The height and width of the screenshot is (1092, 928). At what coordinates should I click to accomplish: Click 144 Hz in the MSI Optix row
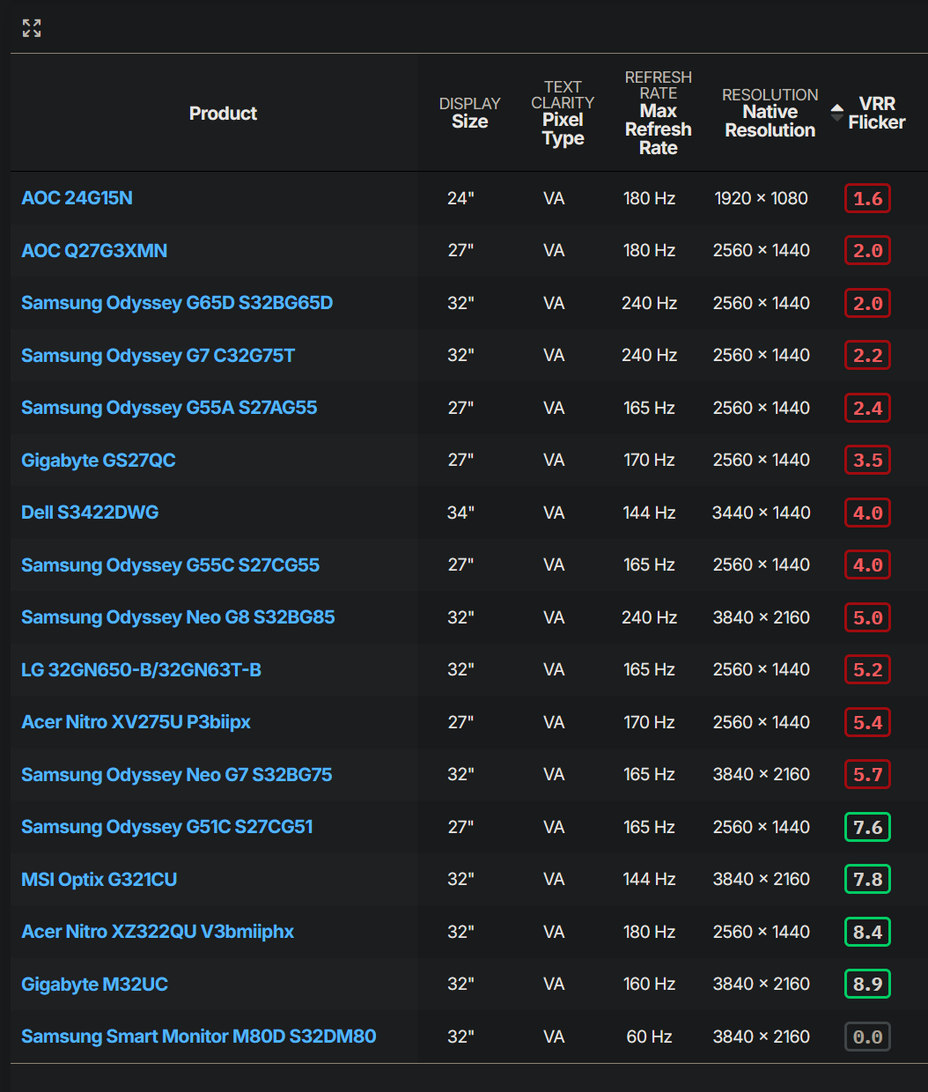[x=649, y=880]
